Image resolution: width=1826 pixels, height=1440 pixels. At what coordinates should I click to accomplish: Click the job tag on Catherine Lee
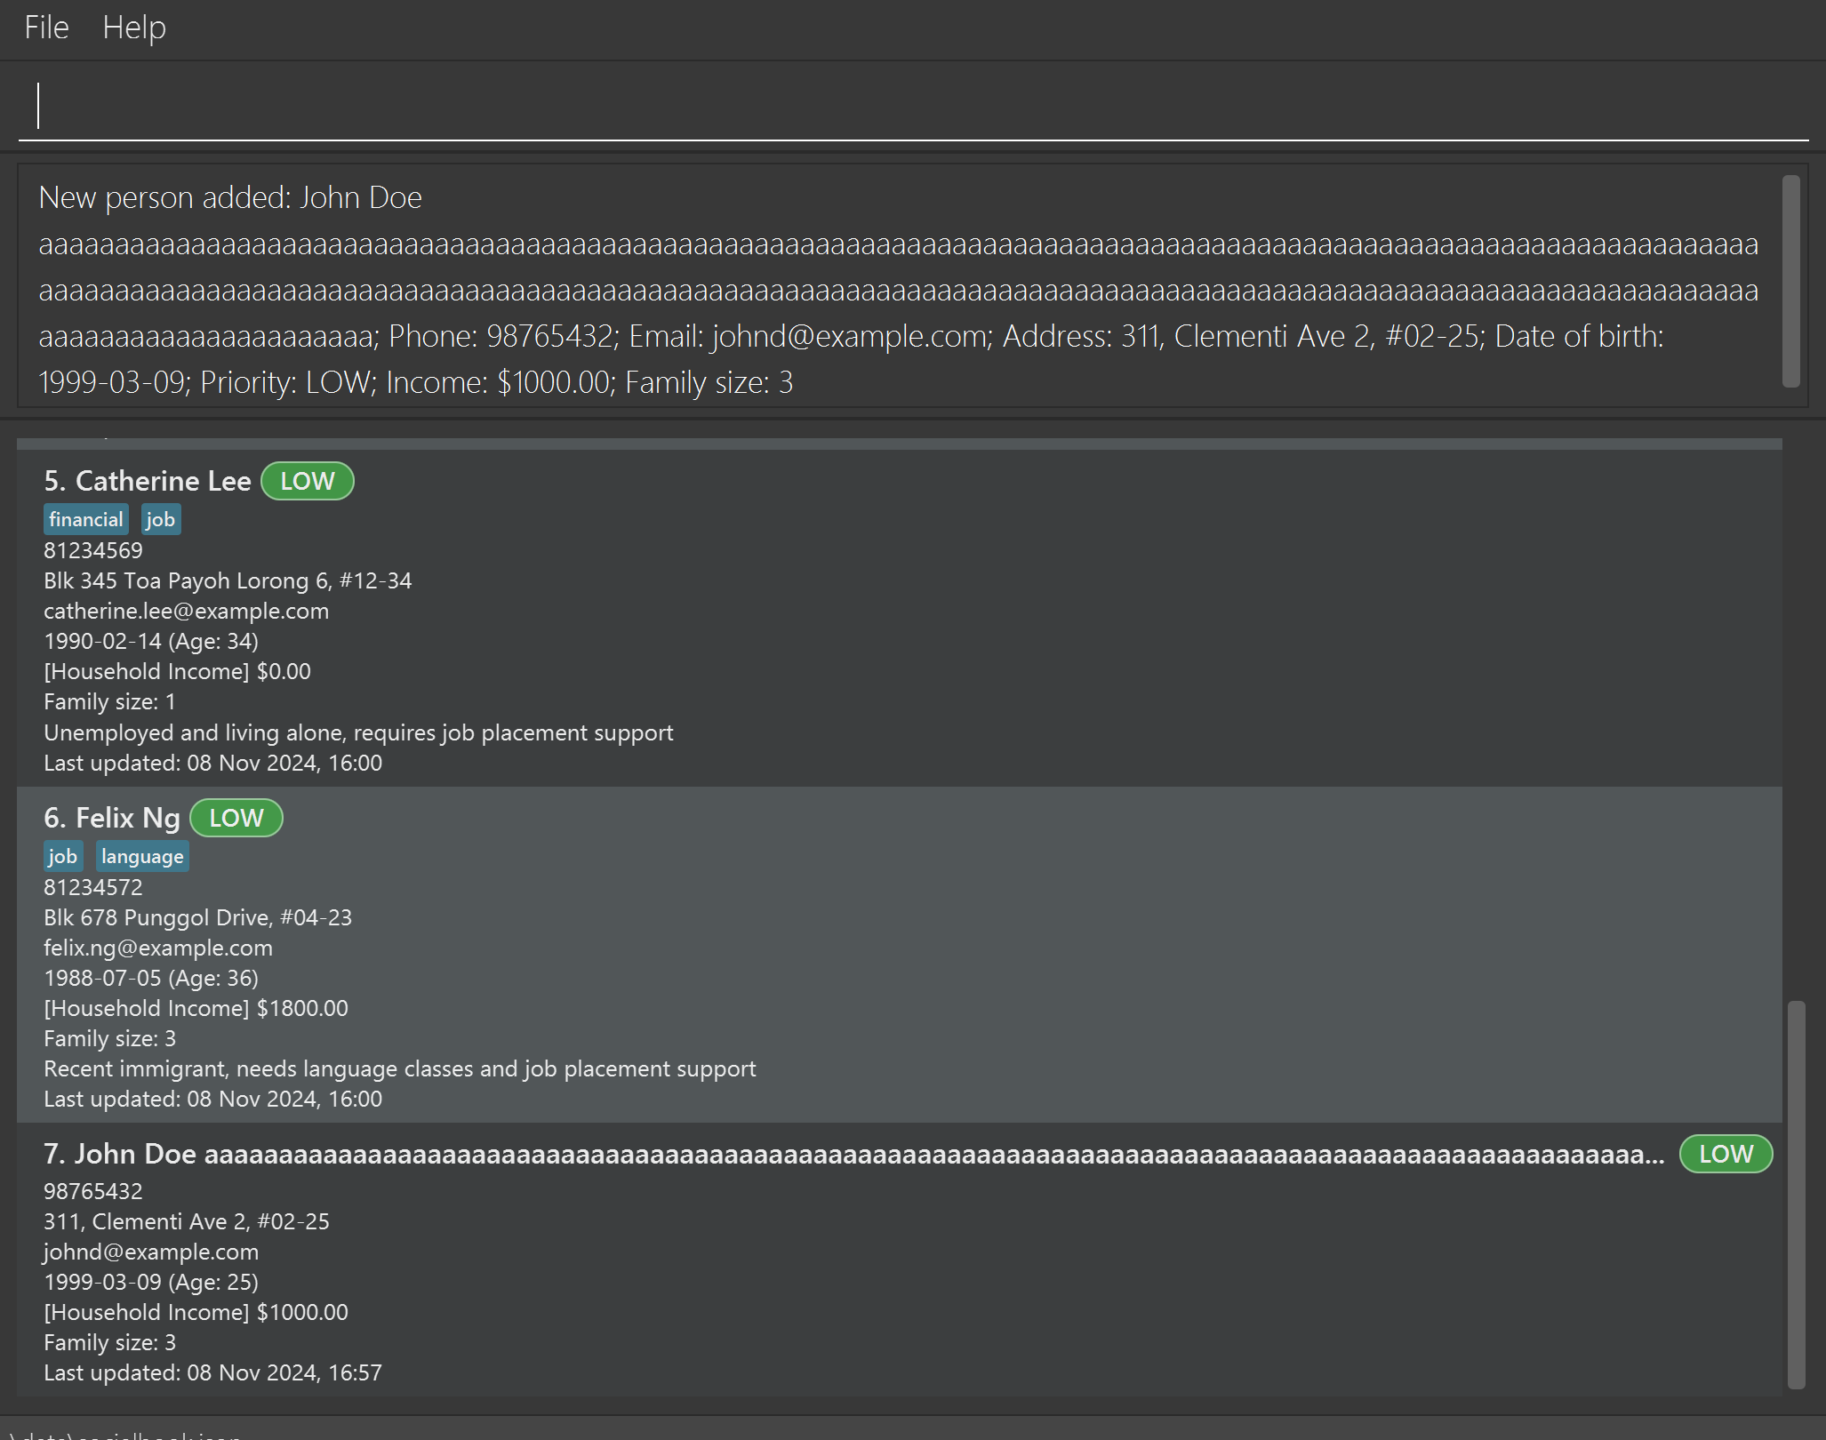161,520
